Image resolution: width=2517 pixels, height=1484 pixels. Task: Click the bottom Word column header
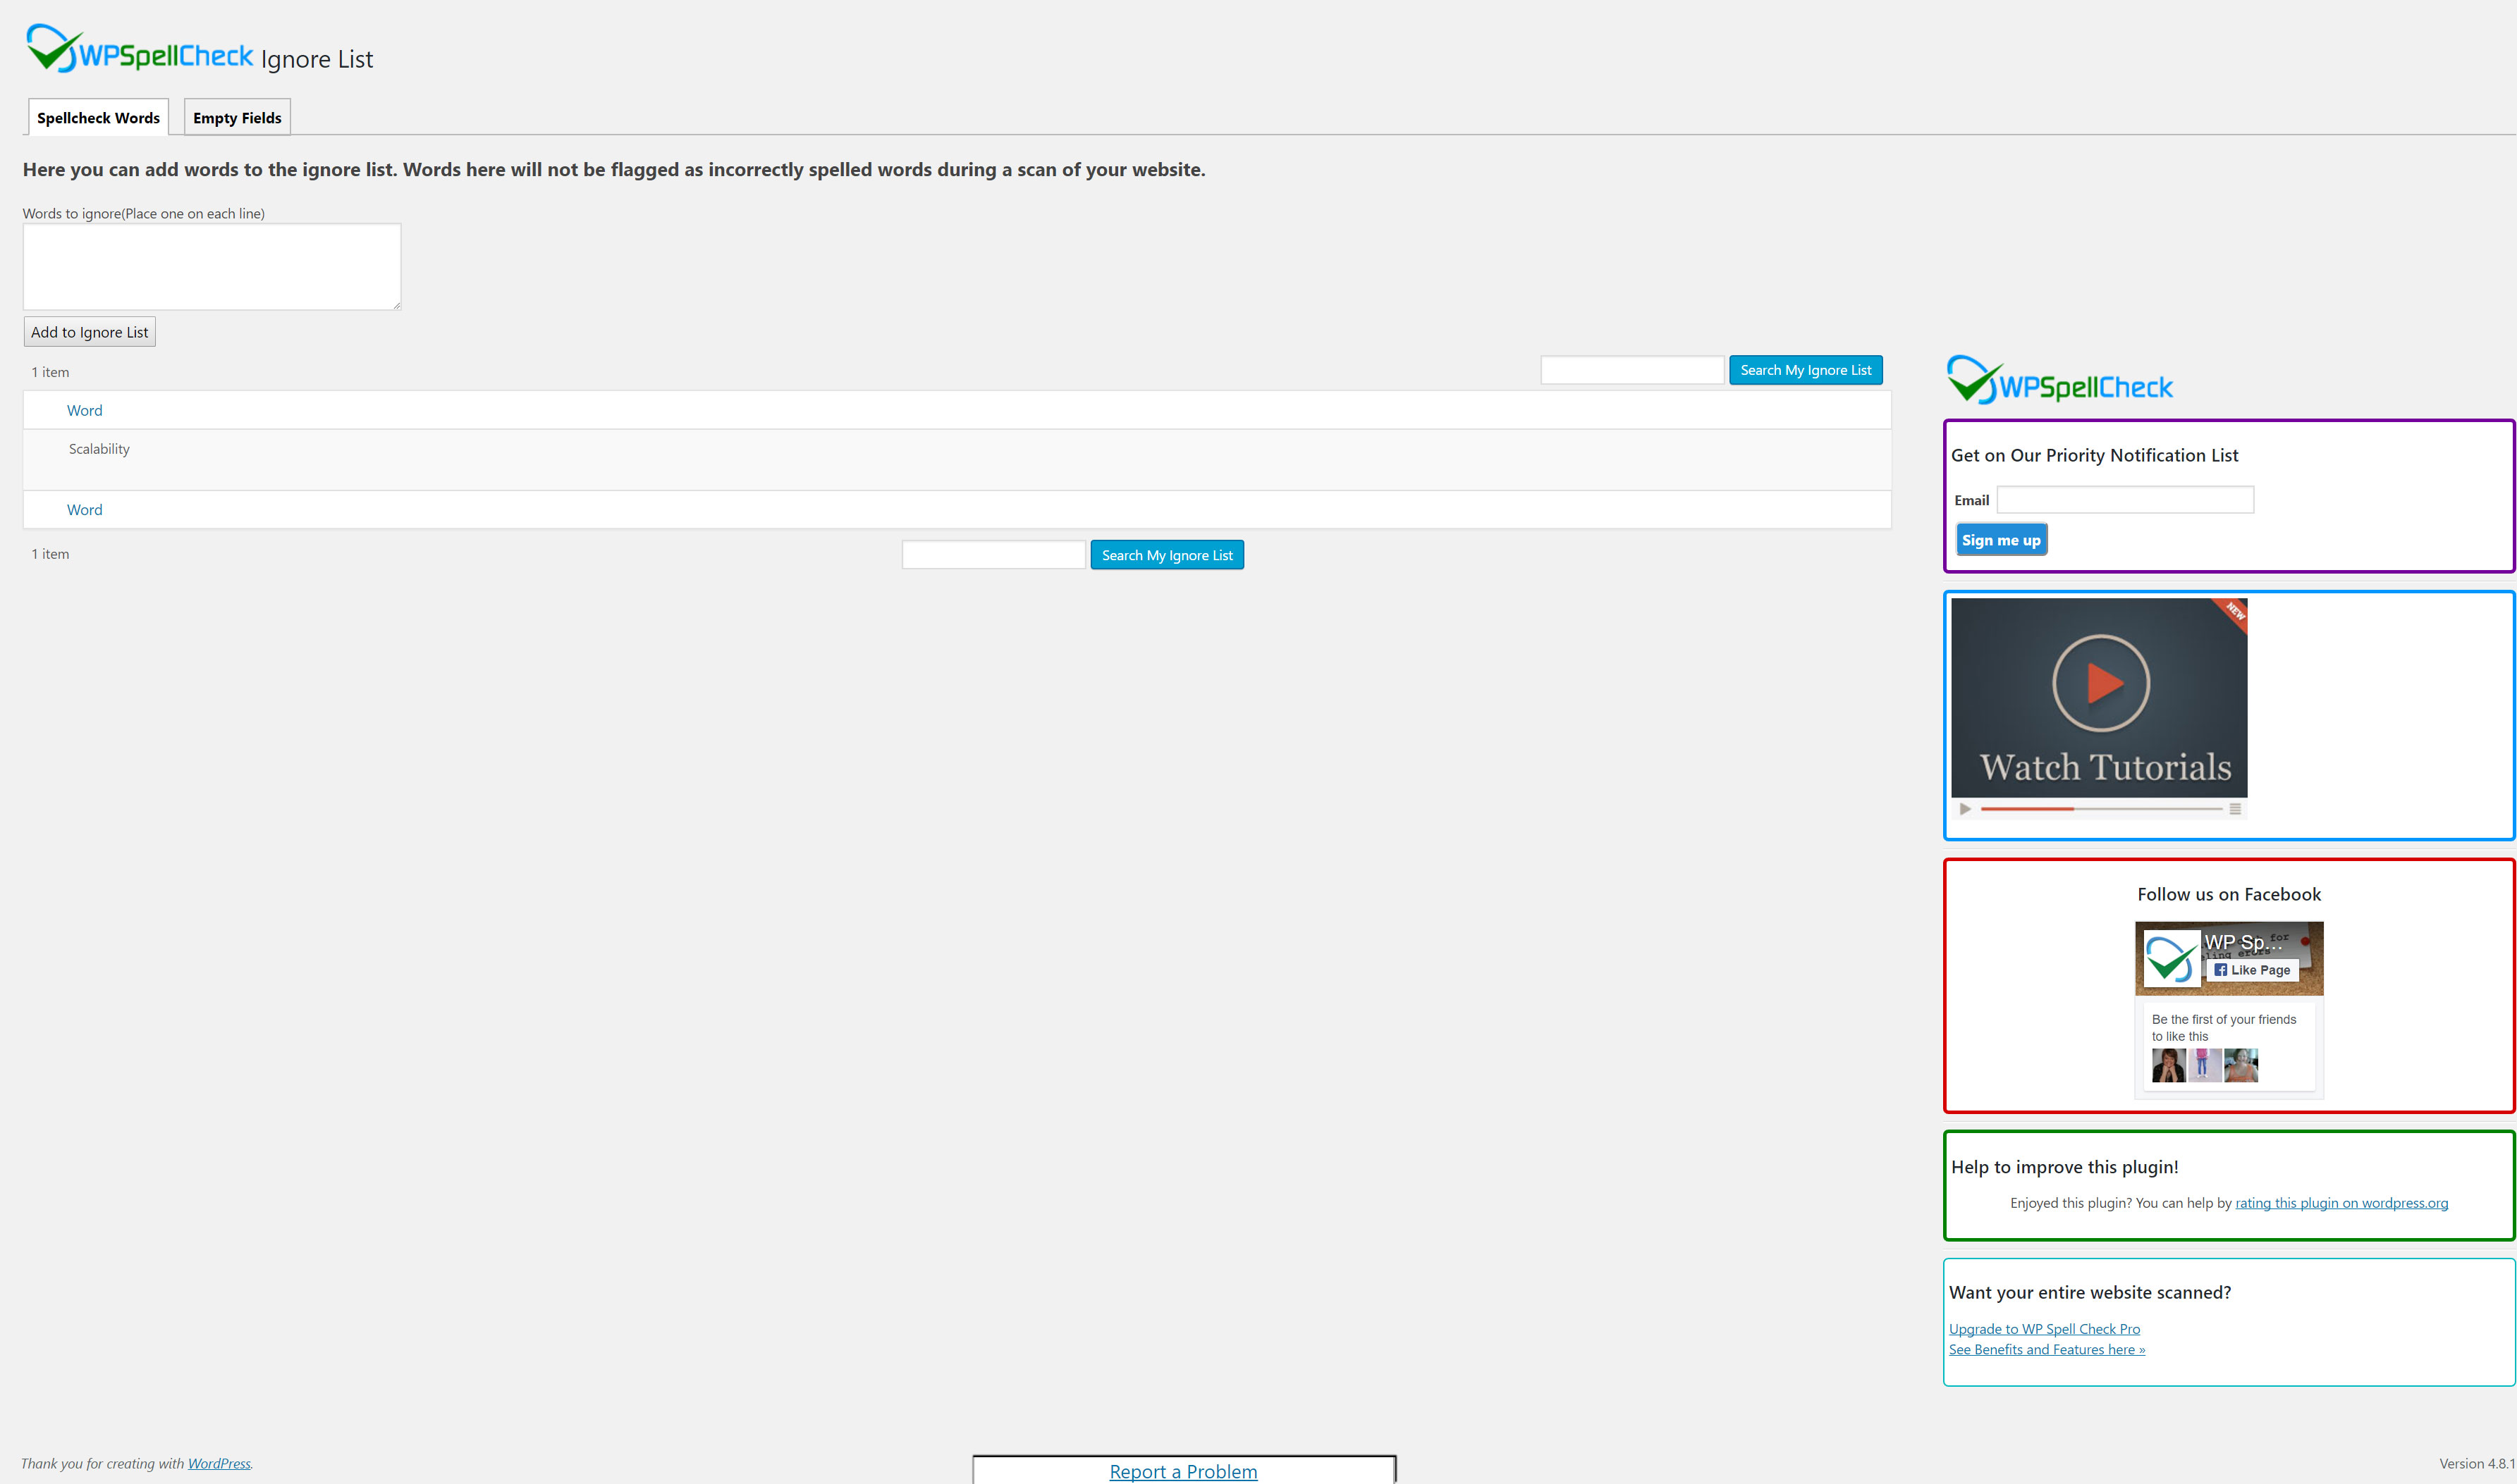83,509
